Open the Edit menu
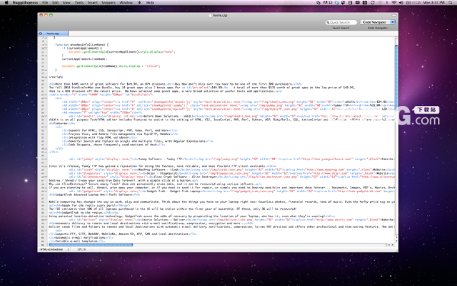Screen dimensions: 457x286 [56, 2]
